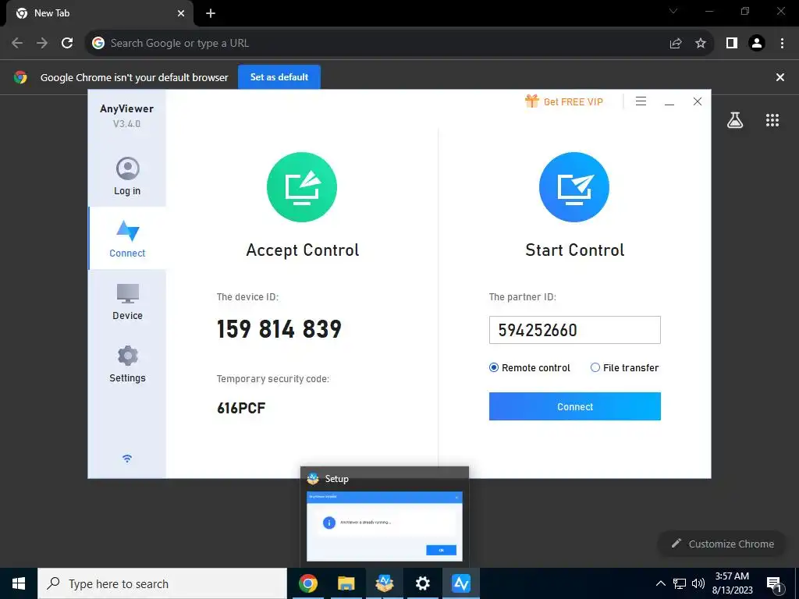Image resolution: width=799 pixels, height=599 pixels.
Task: Close the AnyViewer window
Action: (x=698, y=101)
